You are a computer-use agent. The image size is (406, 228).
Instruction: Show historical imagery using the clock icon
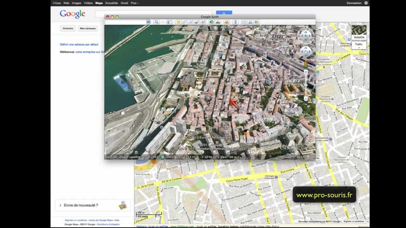[212, 22]
